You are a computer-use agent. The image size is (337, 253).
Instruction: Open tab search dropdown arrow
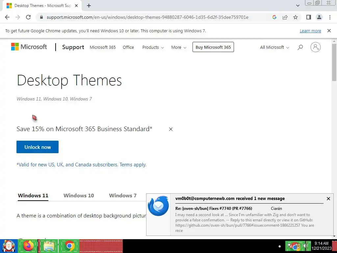coord(298,6)
